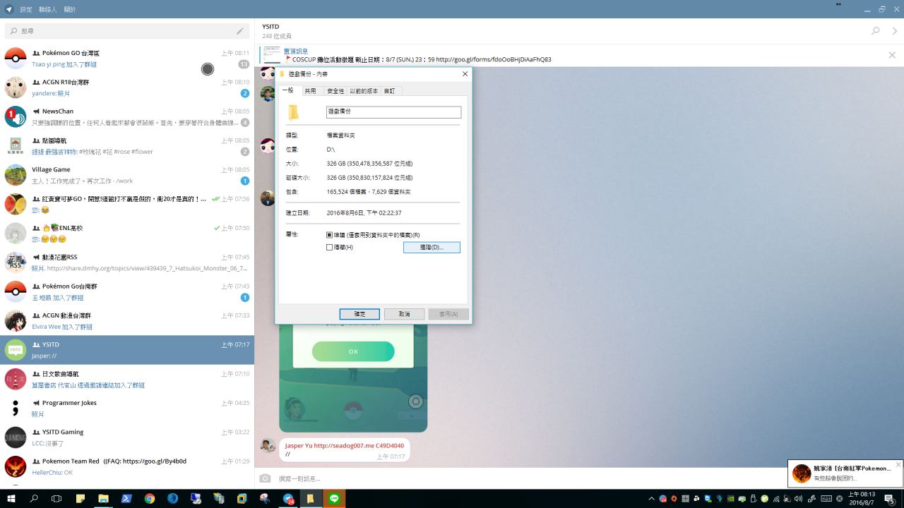Screen dimensions: 904x508
Task: Click the 確定 button in the properties dialog
Action: coord(359,314)
